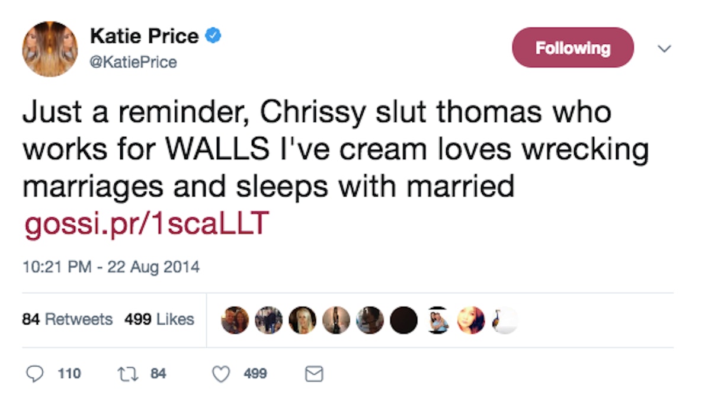Toggle the Following button
The image size is (711, 404).
[572, 47]
